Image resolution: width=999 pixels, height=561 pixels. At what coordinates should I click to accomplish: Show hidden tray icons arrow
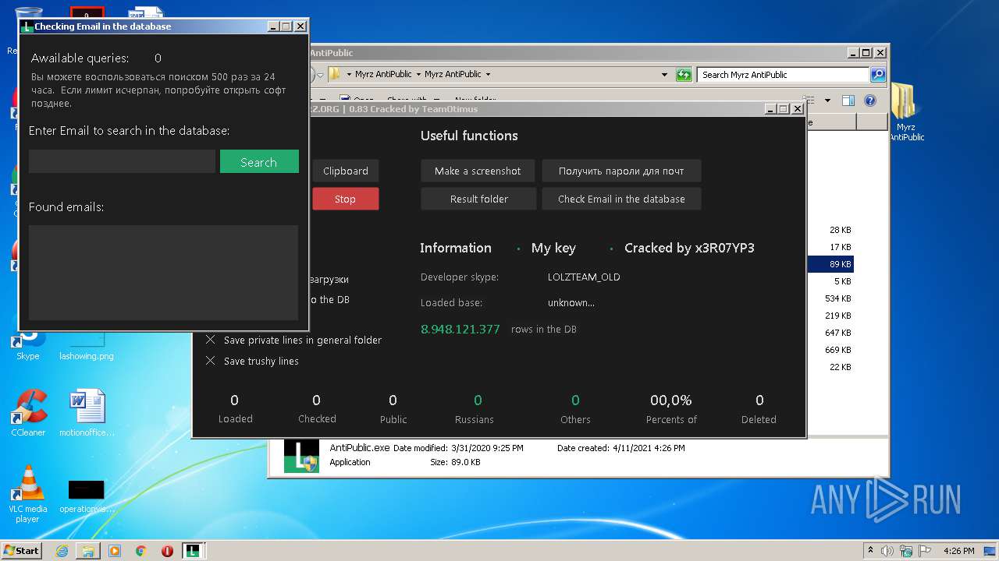pos(871,550)
